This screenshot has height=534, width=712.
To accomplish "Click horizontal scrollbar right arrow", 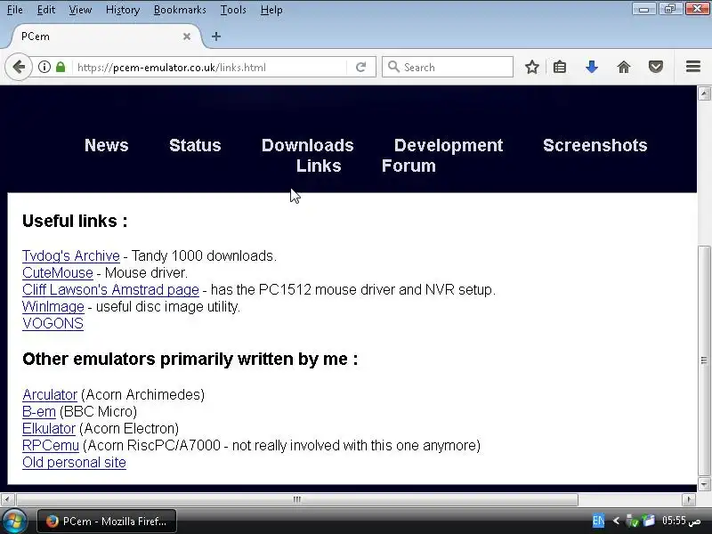I will [x=689, y=499].
